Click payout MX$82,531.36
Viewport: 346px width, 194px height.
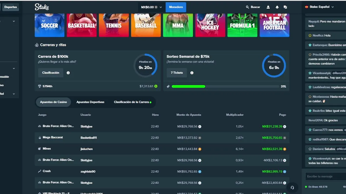pos(272,149)
